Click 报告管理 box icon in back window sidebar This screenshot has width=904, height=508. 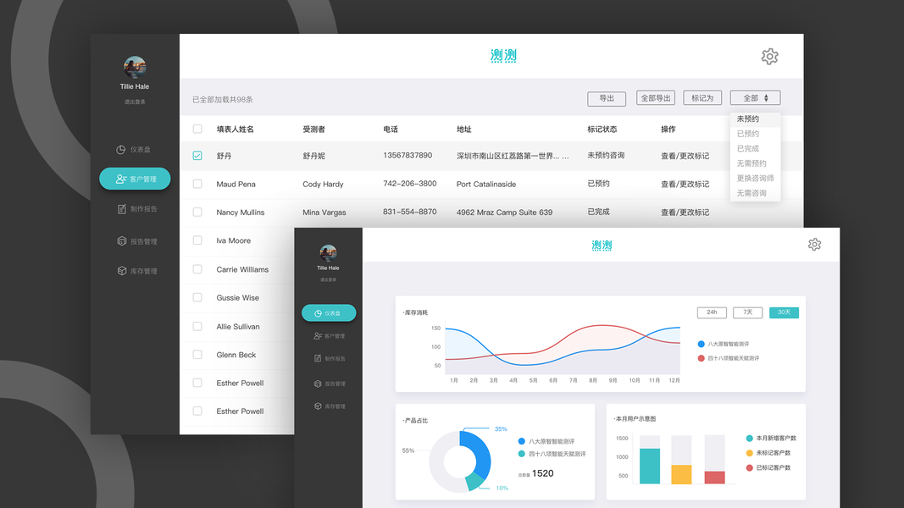(x=122, y=241)
